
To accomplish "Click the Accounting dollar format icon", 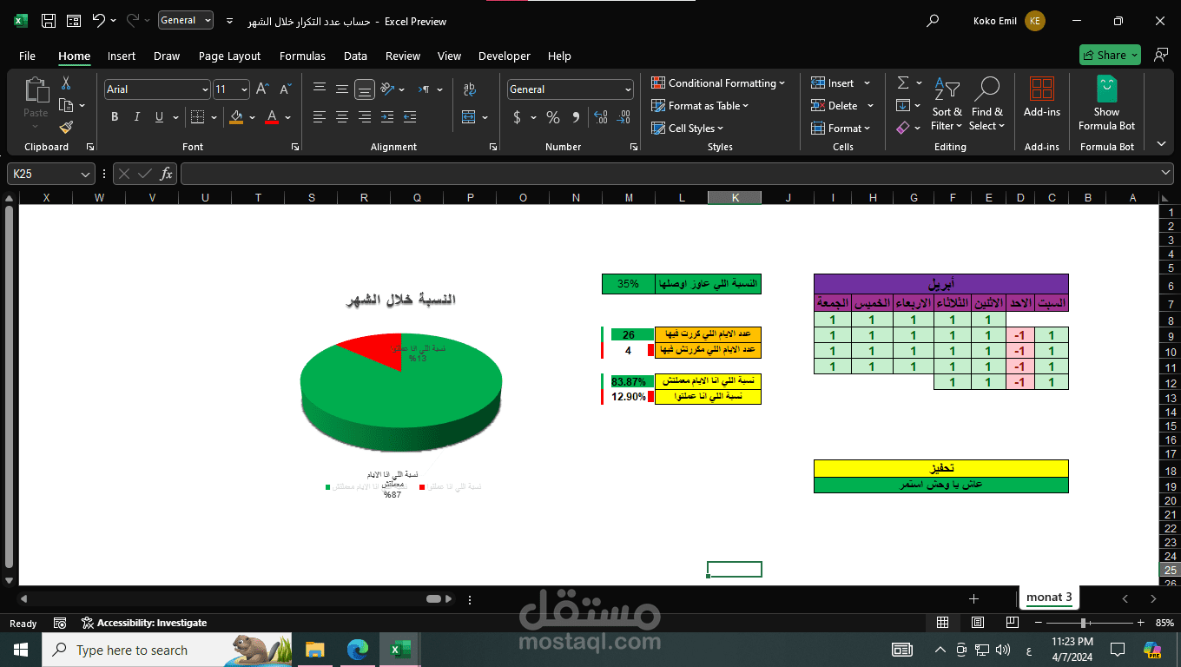I will (x=518, y=117).
